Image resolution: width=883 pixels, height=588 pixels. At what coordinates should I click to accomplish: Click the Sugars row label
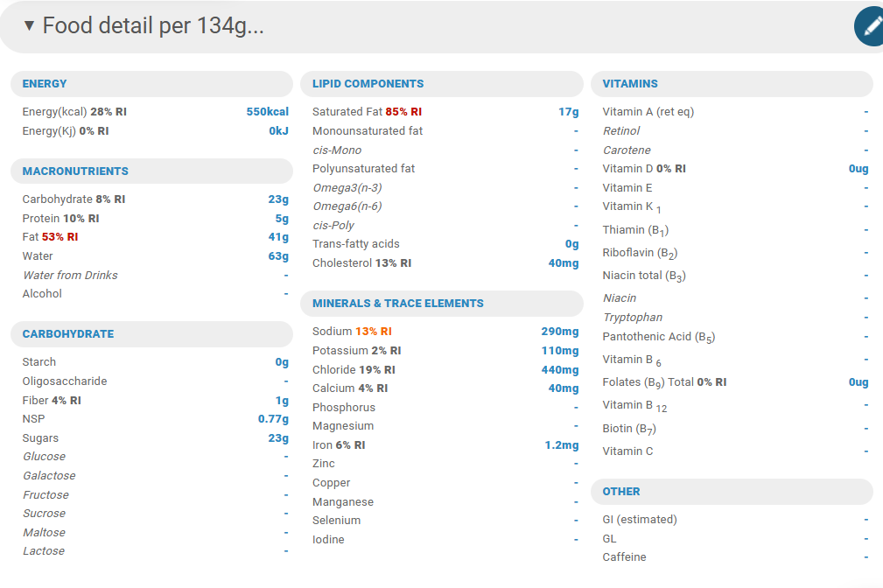[x=40, y=438]
